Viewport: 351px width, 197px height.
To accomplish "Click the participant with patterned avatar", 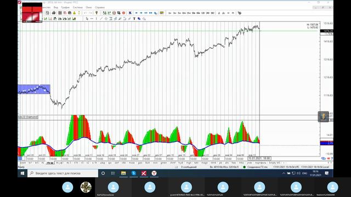I will [86, 187].
